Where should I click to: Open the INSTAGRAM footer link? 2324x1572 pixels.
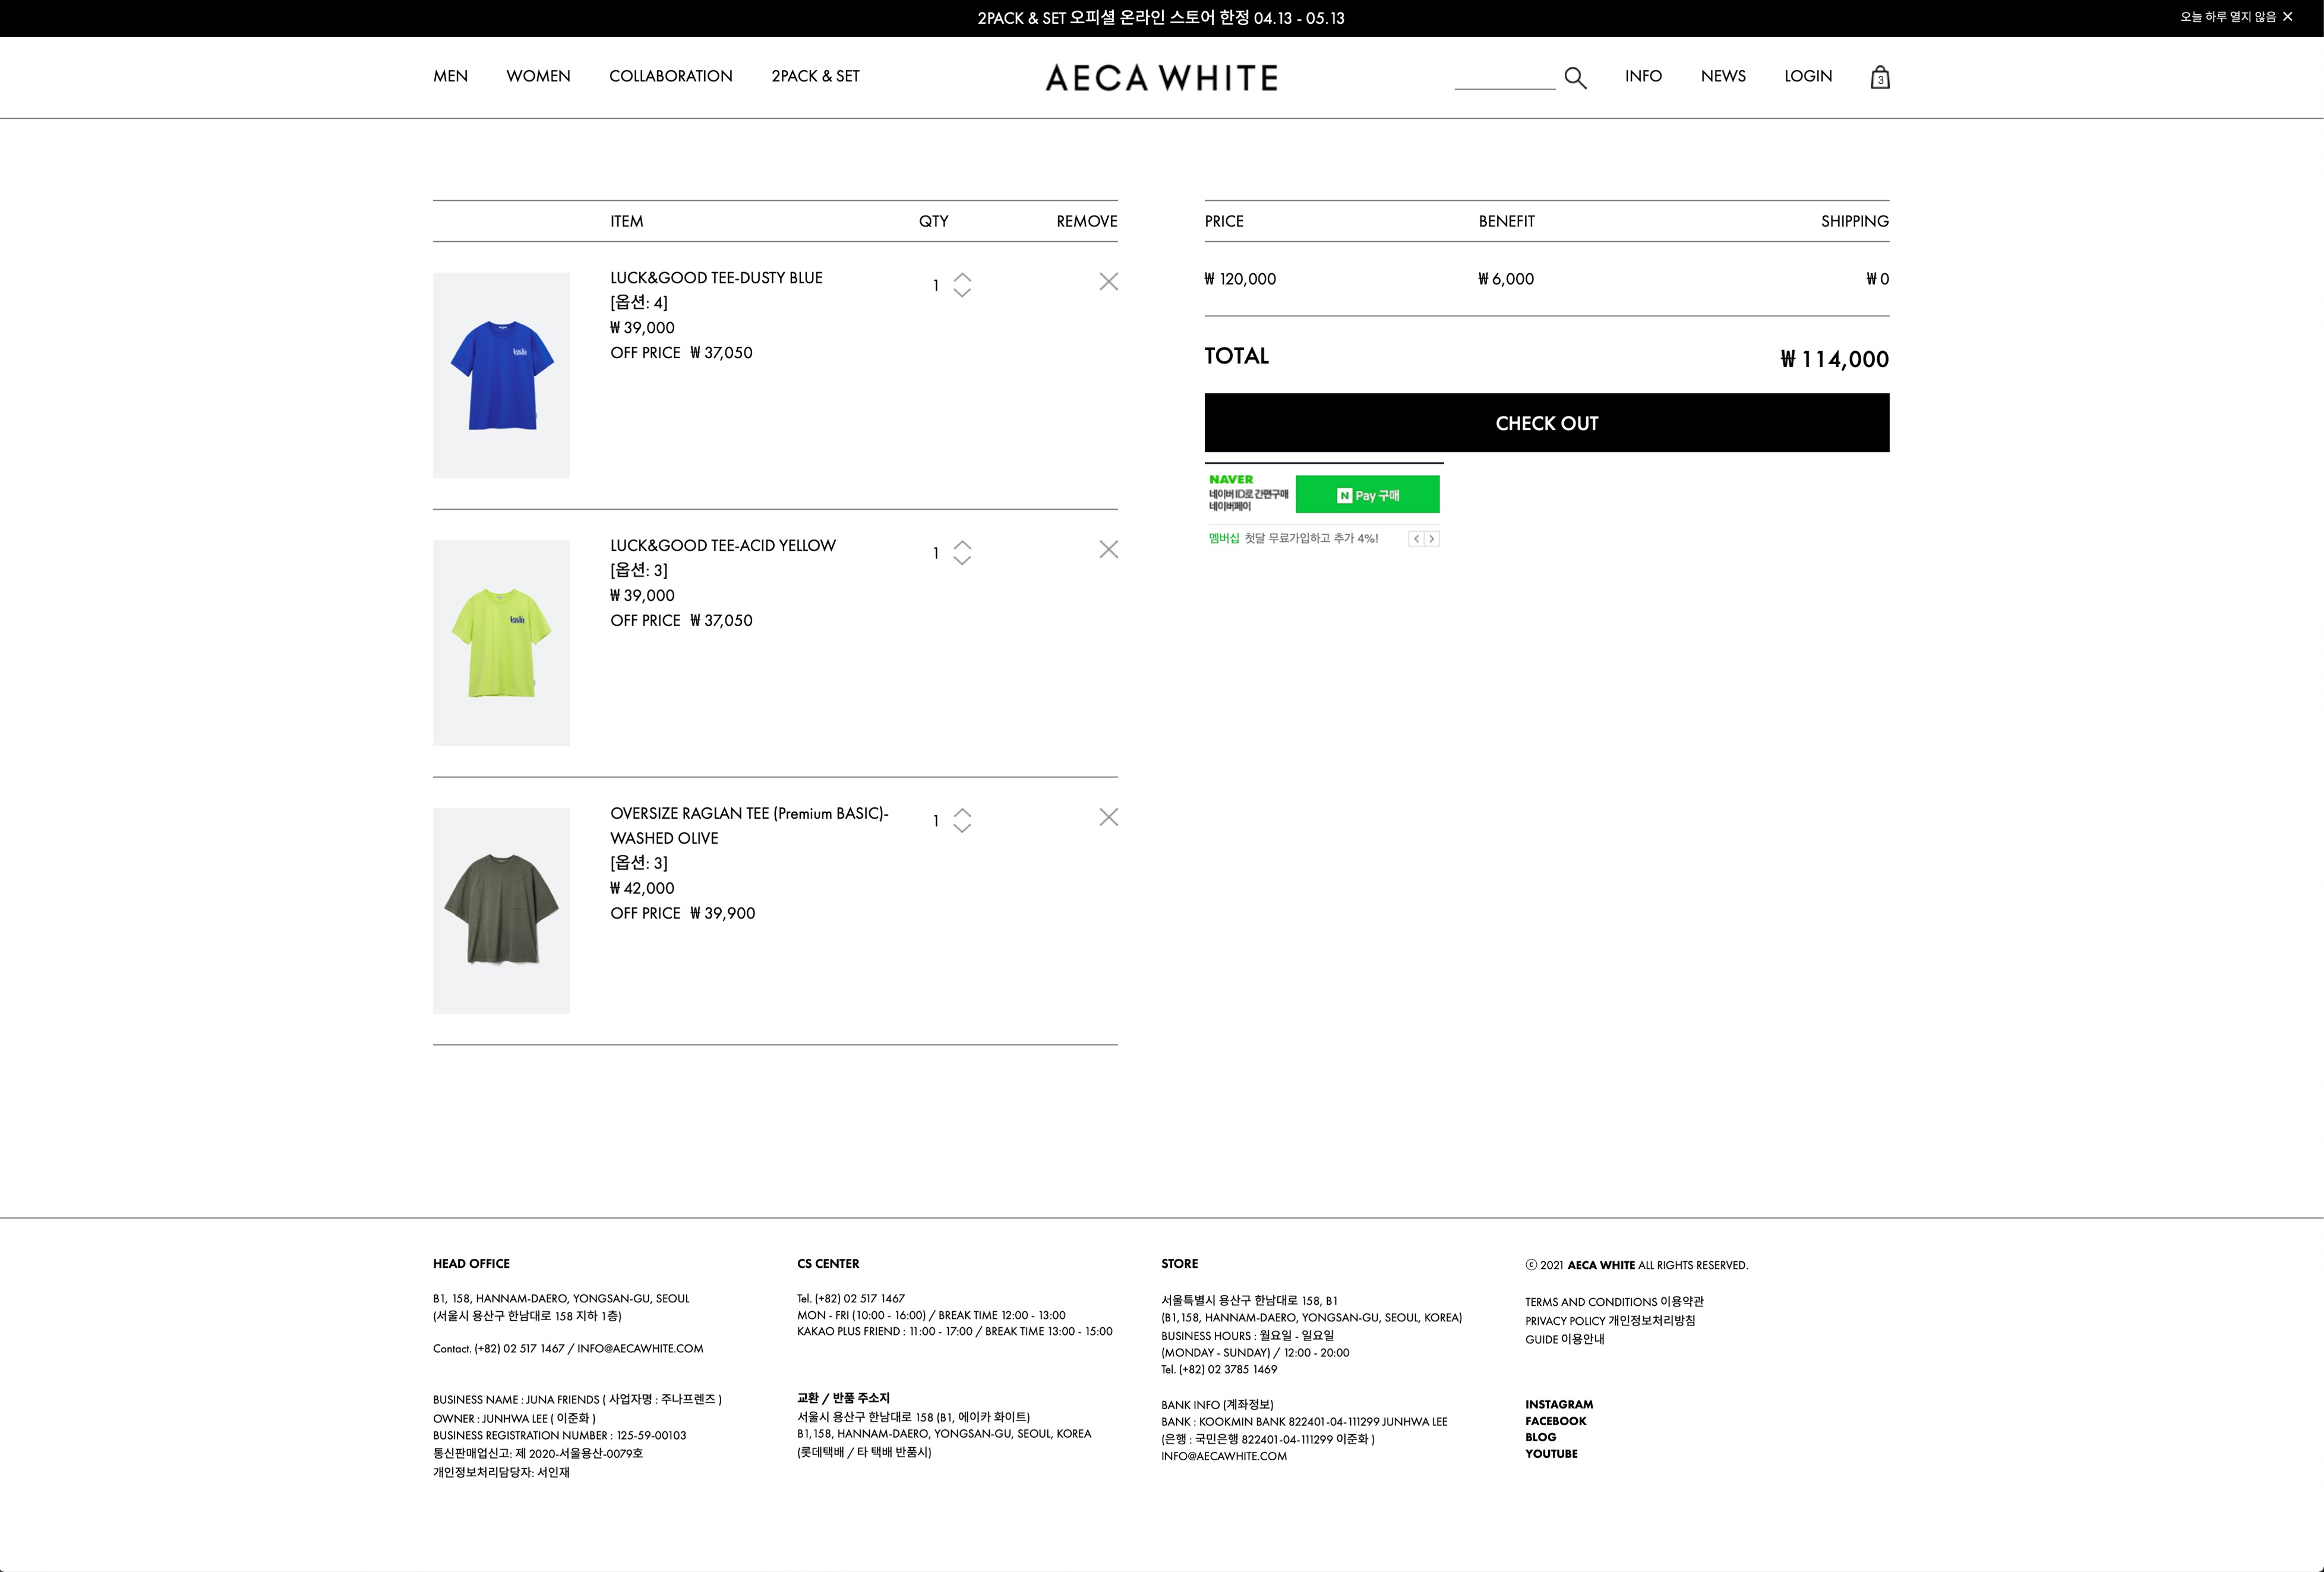coord(1558,1404)
